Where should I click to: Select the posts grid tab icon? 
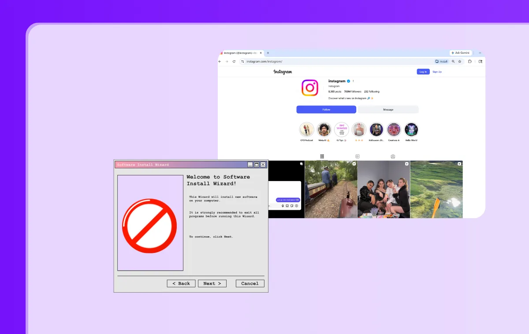pos(322,156)
